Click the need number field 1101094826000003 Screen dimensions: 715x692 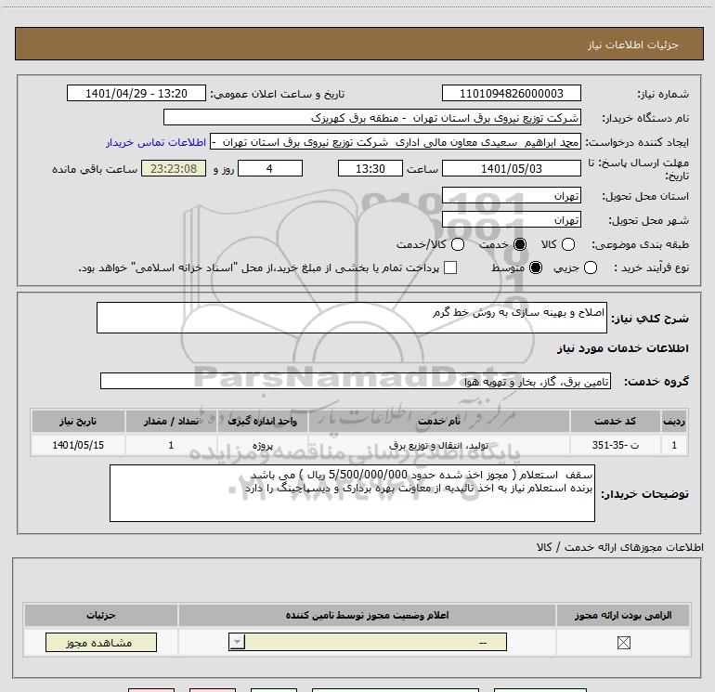point(511,94)
